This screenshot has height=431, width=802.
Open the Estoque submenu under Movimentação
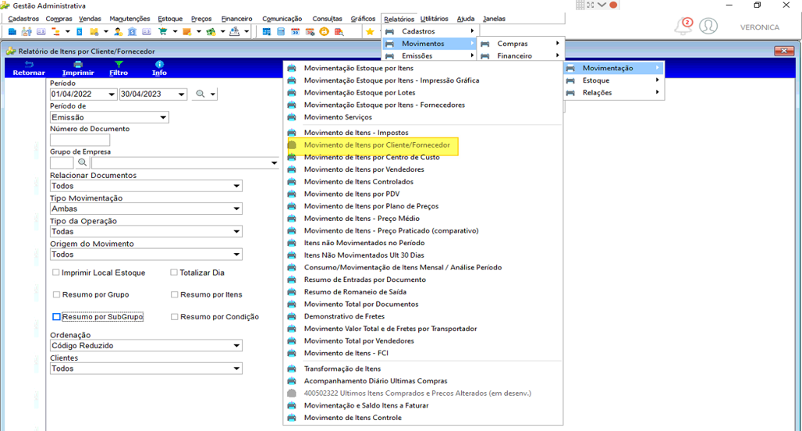(x=614, y=80)
